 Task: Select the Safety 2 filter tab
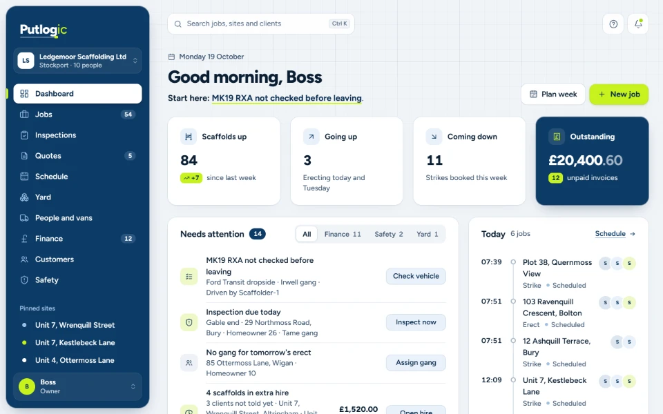coord(389,234)
